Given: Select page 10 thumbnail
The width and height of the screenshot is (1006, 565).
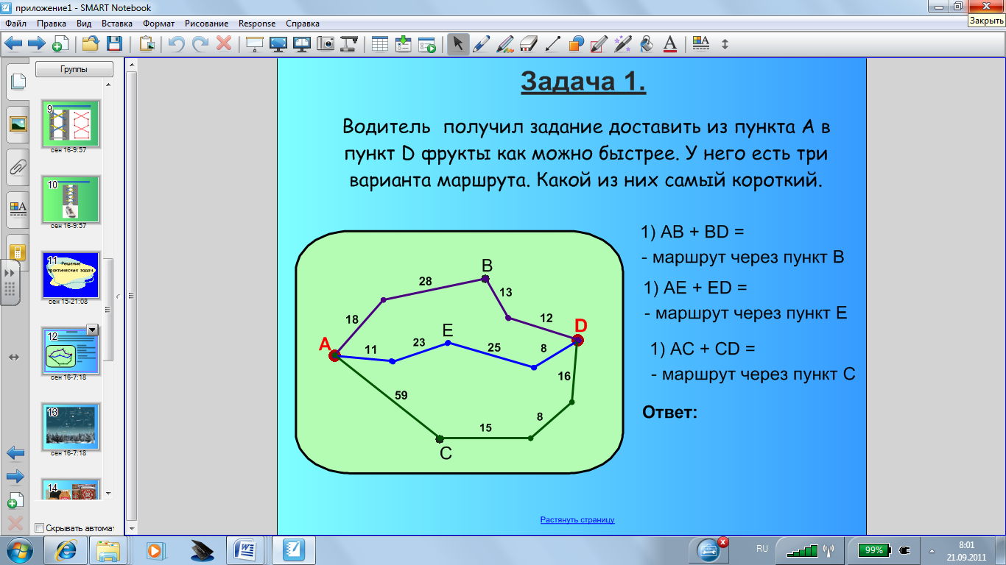Looking at the screenshot, I should pos(71,198).
